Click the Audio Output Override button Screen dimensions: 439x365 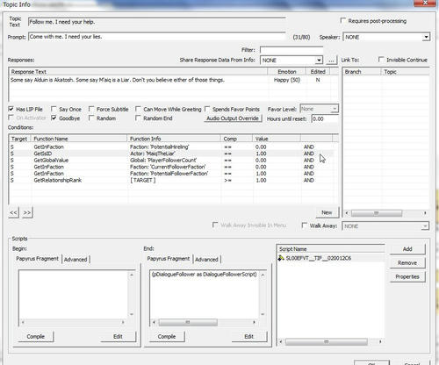coord(233,118)
